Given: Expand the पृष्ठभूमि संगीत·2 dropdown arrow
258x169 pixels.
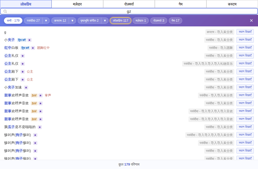Looking at the screenshot, I should (105, 21).
